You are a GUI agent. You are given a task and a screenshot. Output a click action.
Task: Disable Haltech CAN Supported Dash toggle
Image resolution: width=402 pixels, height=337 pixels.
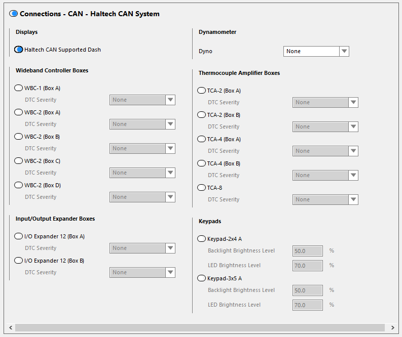pos(18,50)
